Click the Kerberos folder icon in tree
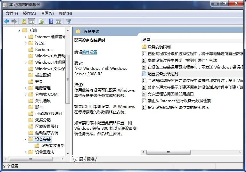The image size is (246, 172). point(31,49)
